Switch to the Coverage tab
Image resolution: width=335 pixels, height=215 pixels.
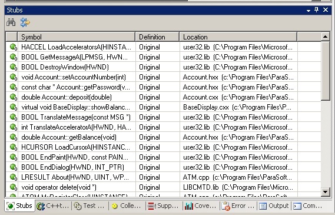(x=200, y=206)
